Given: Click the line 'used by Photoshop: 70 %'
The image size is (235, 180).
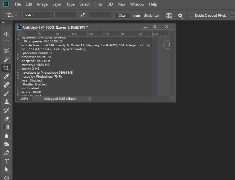Looking at the screenshot, I should tap(42, 76).
